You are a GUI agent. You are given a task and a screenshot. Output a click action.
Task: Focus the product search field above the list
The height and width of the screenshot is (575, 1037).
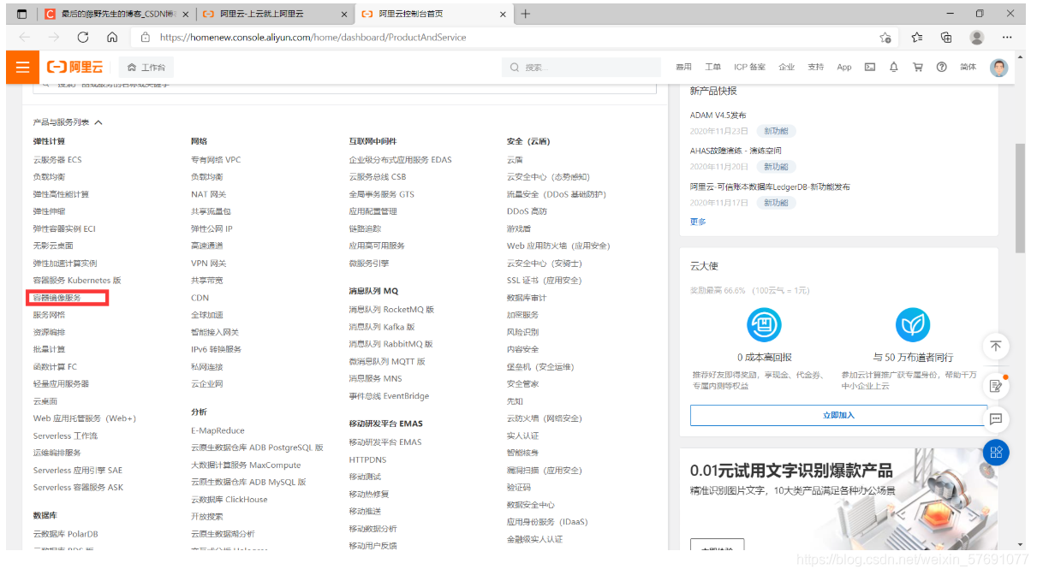tap(344, 86)
